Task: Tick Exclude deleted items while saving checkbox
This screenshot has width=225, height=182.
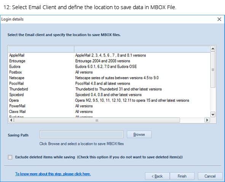Action: 10,157
